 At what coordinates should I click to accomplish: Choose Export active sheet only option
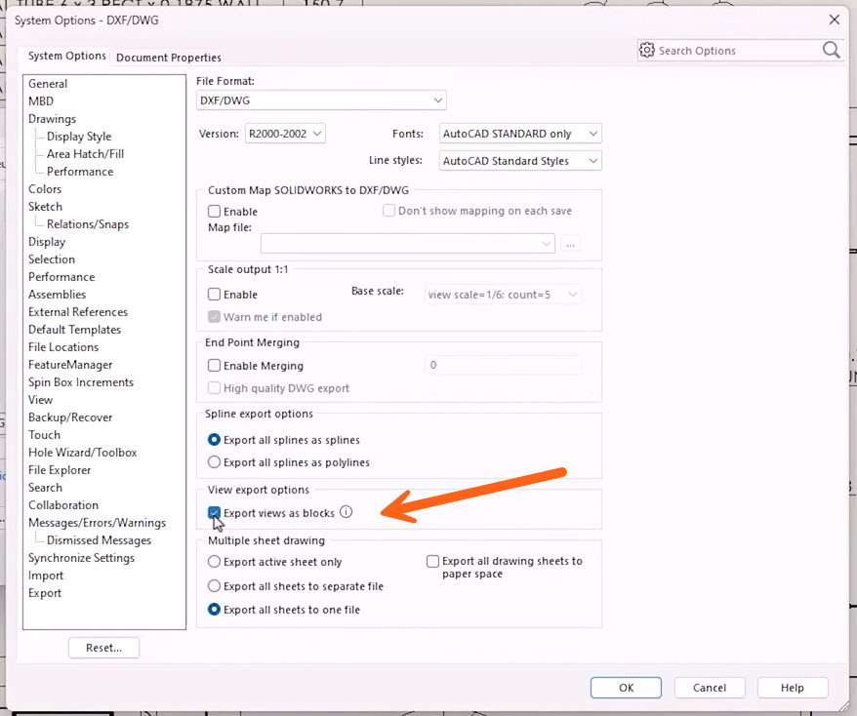click(x=215, y=562)
